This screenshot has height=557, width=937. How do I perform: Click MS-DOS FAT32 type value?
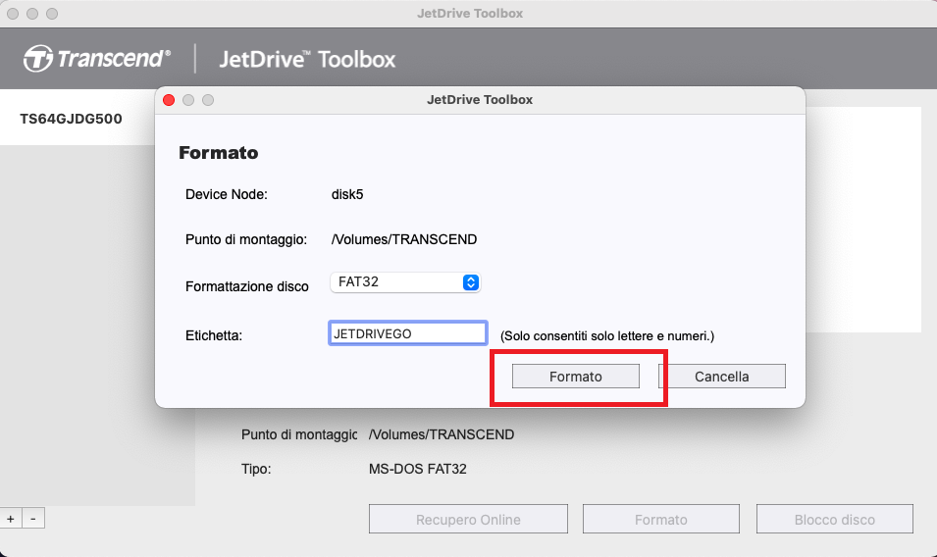pyautogui.click(x=418, y=469)
